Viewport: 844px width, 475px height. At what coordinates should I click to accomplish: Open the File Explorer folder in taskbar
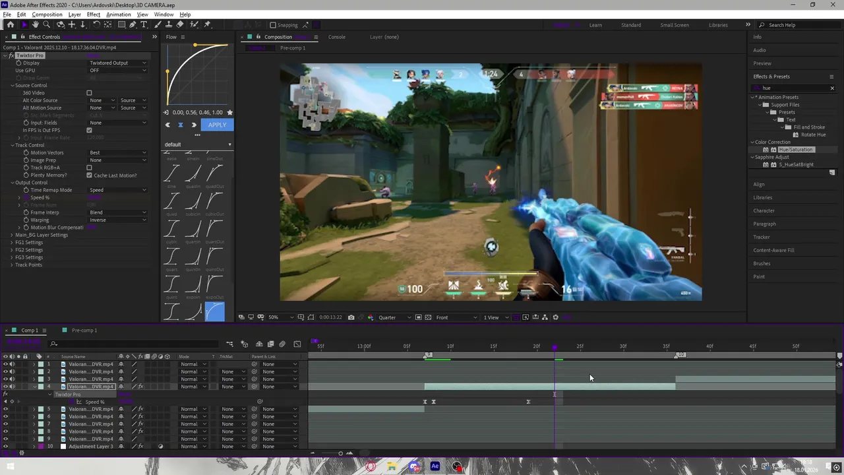(392, 466)
